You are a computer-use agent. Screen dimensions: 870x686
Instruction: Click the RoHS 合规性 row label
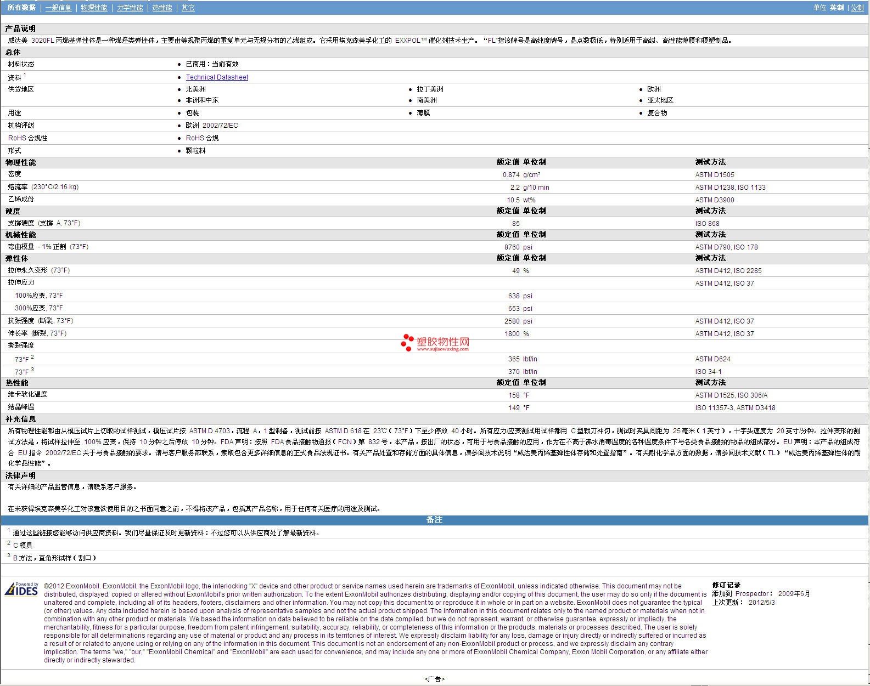(27, 138)
